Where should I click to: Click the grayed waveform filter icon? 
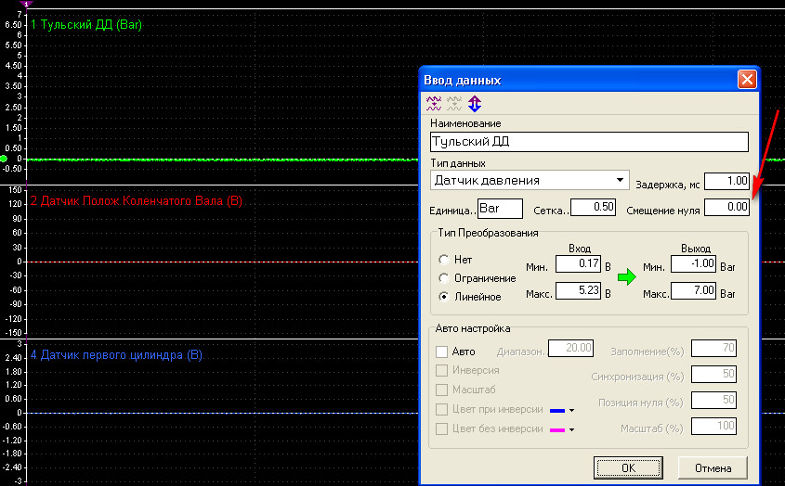pyautogui.click(x=454, y=104)
